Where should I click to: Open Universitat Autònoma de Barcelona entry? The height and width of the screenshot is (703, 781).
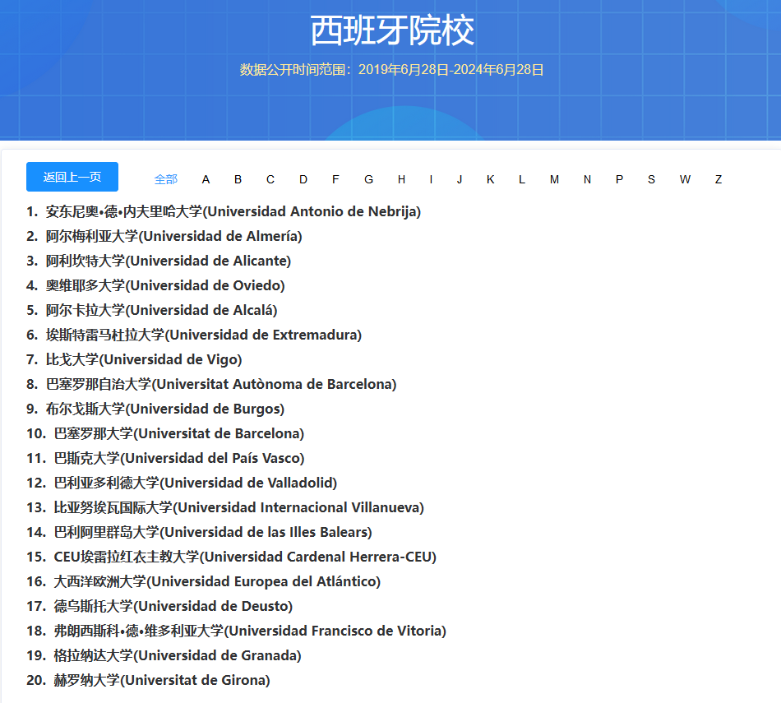click(x=211, y=384)
